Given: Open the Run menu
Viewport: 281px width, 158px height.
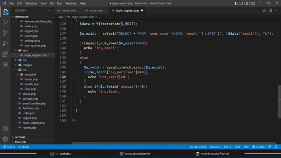Looking at the screenshot, I should pos(60,4).
